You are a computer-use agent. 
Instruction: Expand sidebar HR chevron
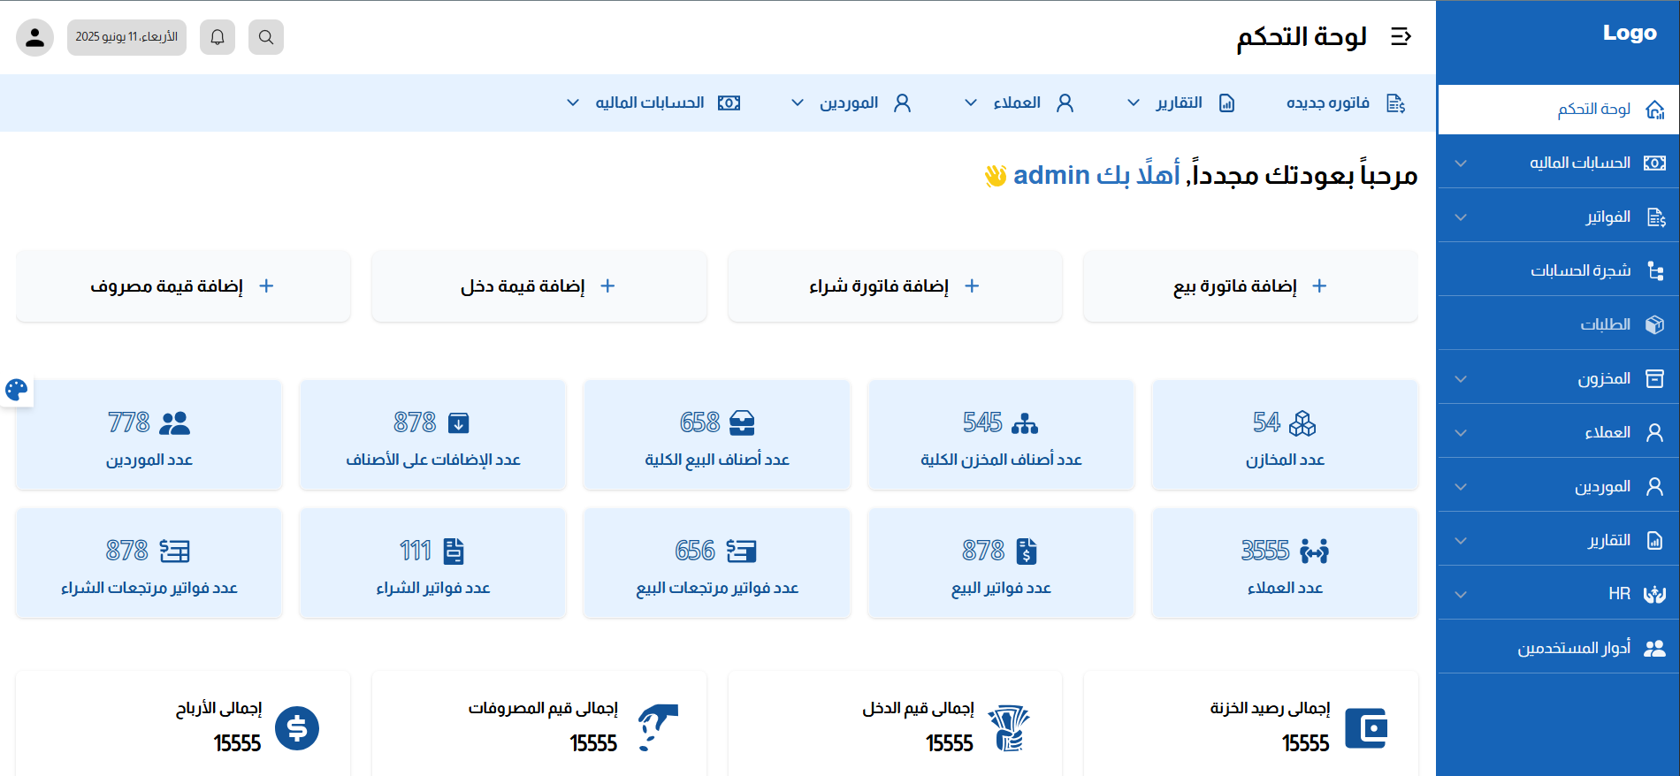click(x=1461, y=595)
